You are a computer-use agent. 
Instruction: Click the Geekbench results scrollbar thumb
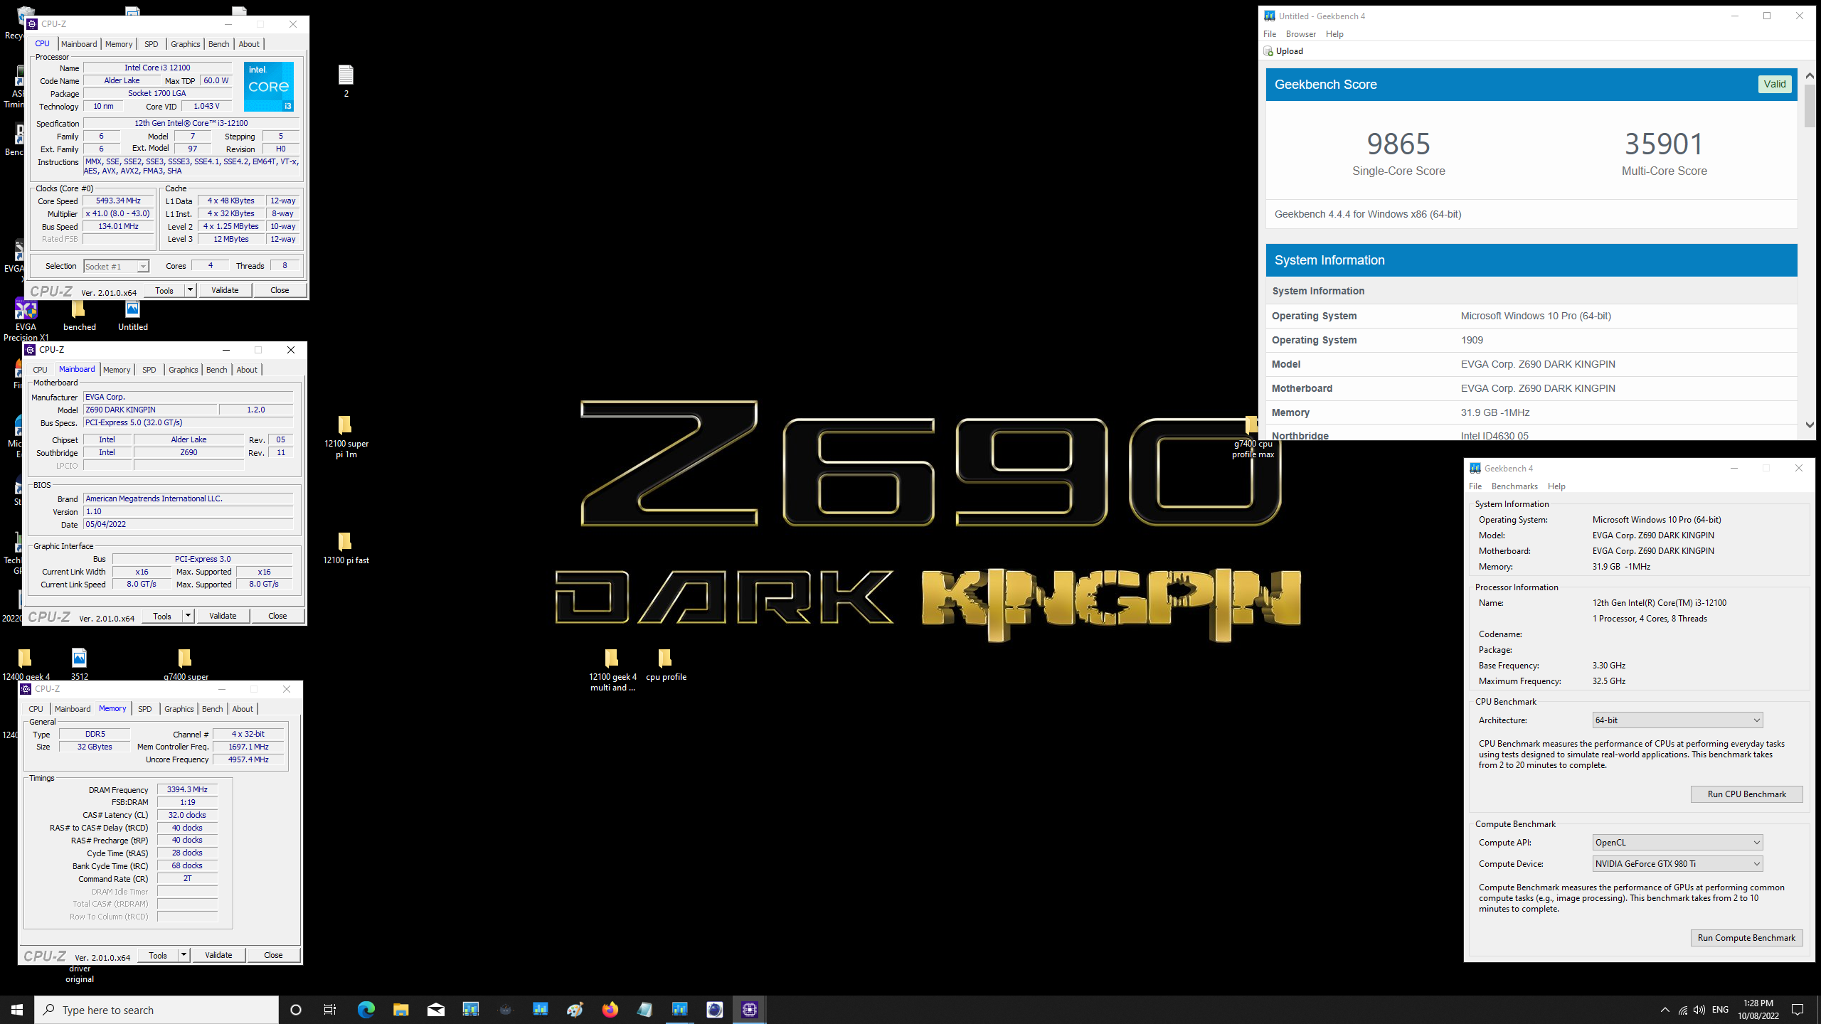(1810, 105)
